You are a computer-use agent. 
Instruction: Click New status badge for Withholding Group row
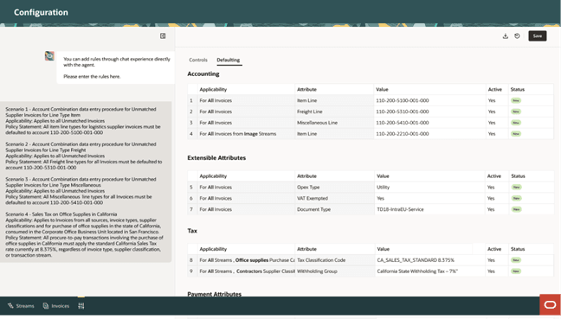(x=516, y=271)
